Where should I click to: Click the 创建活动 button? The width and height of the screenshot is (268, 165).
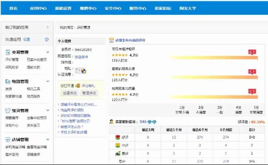pos(70,93)
